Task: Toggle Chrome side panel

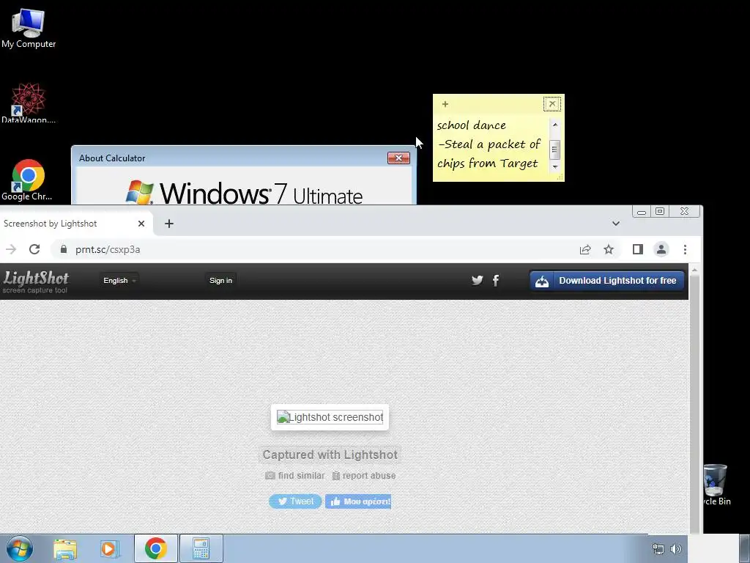Action: tap(638, 249)
